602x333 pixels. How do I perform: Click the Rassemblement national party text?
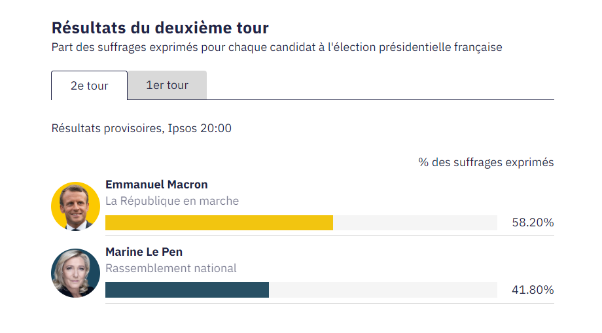click(x=171, y=268)
